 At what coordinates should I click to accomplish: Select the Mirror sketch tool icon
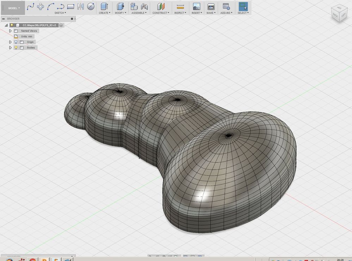(x=81, y=6)
